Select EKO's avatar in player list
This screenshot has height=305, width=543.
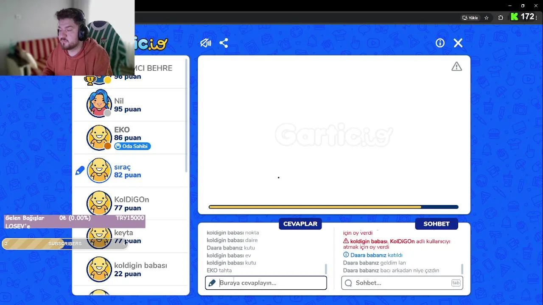pos(99,137)
